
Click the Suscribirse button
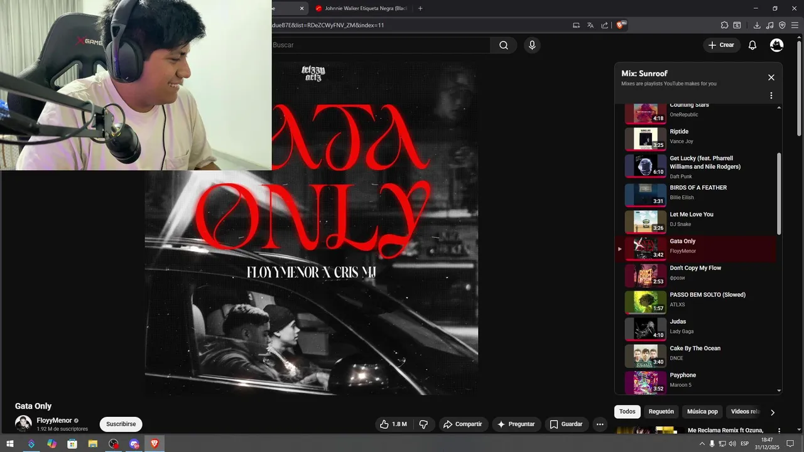(121, 424)
